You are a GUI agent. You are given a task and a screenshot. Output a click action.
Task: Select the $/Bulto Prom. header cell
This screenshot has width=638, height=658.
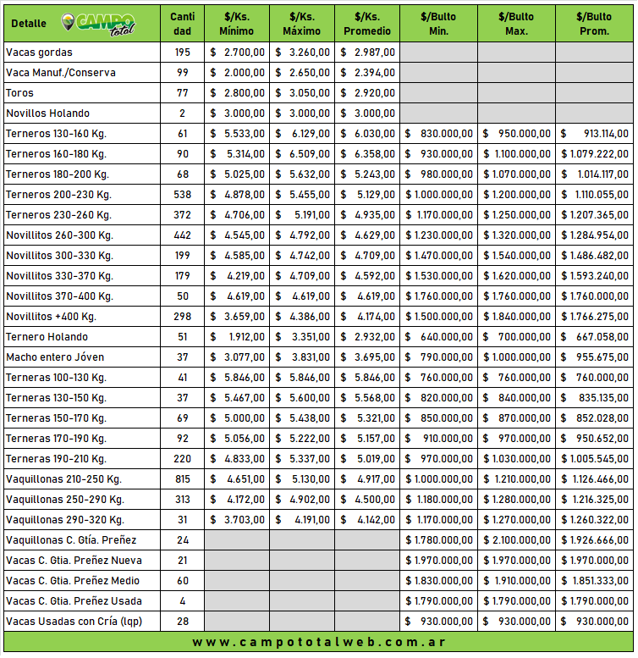tap(594, 24)
